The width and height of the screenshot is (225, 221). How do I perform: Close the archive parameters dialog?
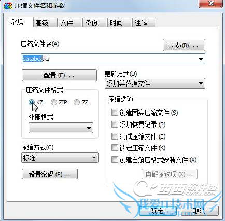click(x=211, y=4)
